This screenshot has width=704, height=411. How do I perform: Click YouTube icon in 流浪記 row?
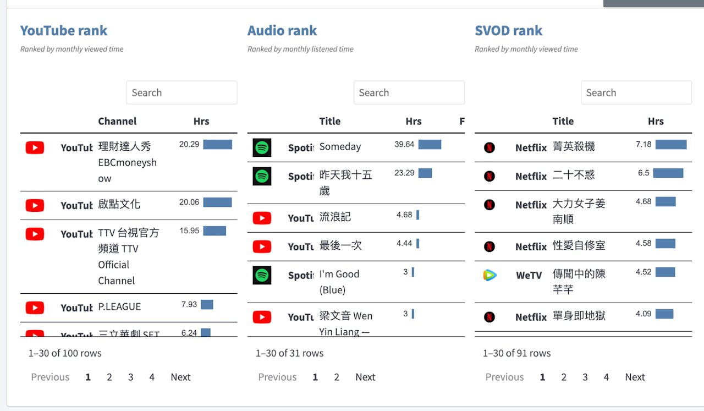(x=262, y=218)
